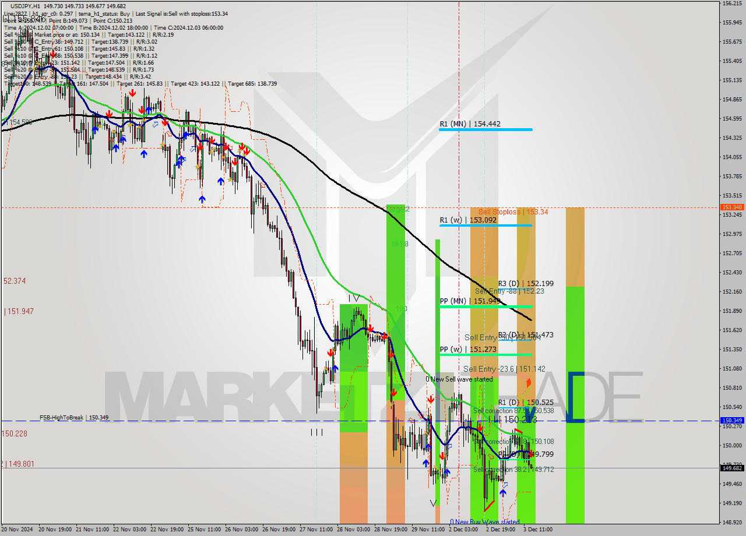Screen dimensions: 746x536
Task: Click the 161.8 Fibonacci label on green bar
Action: pyautogui.click(x=399, y=244)
